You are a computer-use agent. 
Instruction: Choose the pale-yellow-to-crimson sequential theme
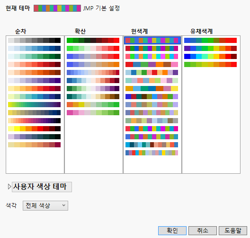34,144
